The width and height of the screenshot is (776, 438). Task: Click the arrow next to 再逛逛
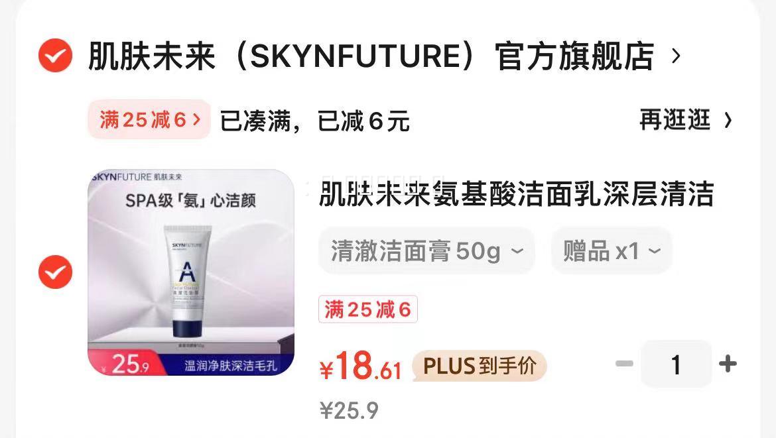(728, 120)
